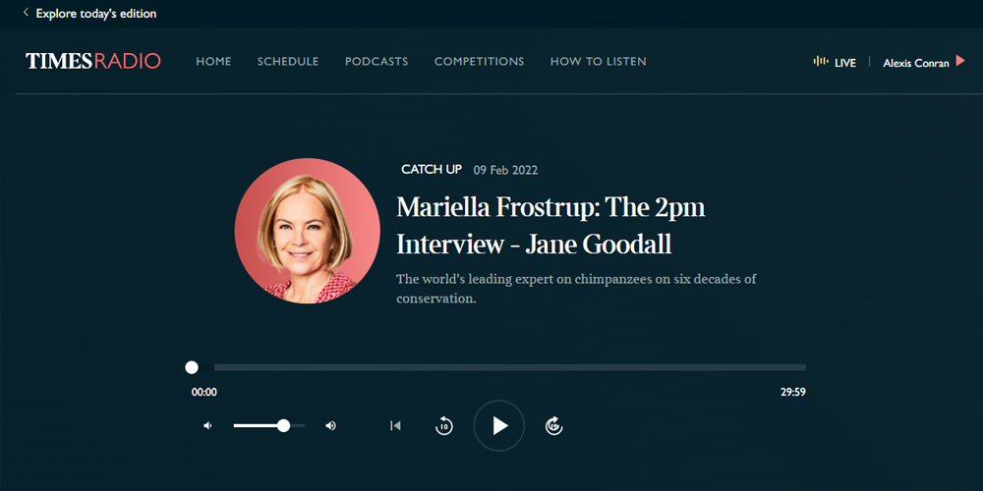Viewport: 983px width, 491px height.
Task: Skip forward using the fast-forward circular icon
Action: pos(554,426)
